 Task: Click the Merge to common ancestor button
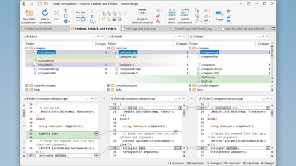tap(142, 17)
